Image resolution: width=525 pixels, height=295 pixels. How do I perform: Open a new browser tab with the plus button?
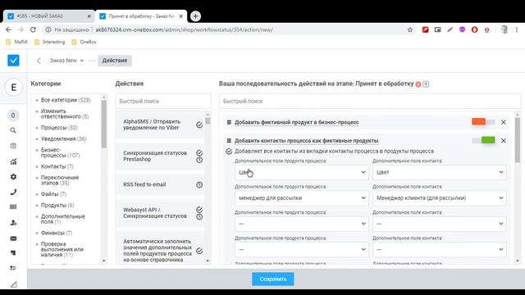pyautogui.click(x=195, y=16)
